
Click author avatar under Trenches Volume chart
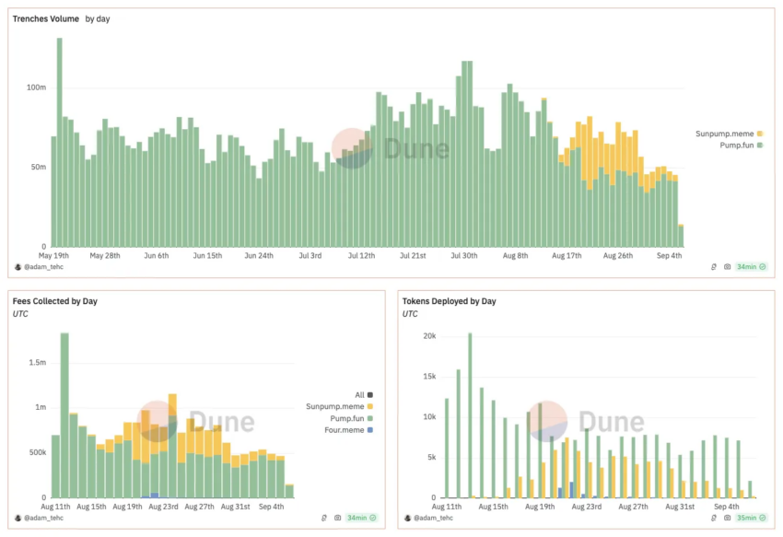(x=18, y=267)
